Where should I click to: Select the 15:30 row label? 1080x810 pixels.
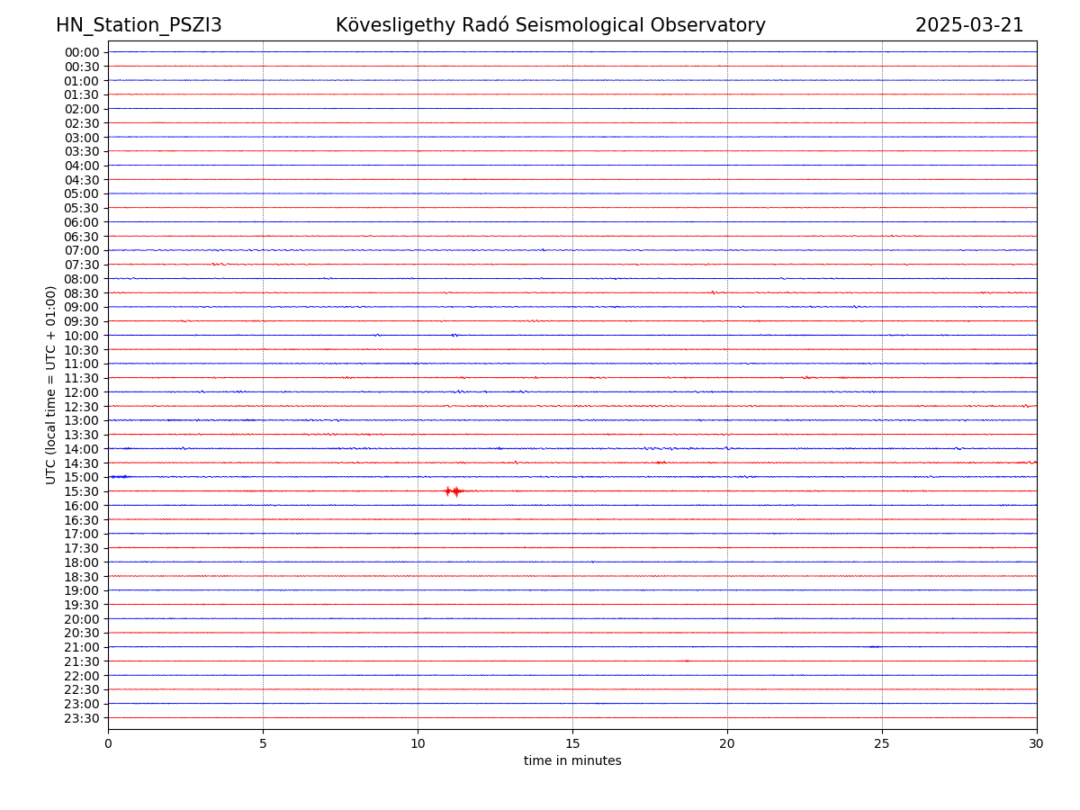[x=81, y=491]
